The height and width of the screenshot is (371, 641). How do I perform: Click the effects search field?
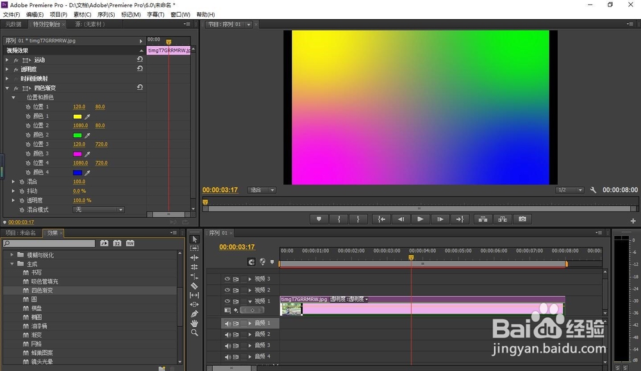tap(49, 243)
